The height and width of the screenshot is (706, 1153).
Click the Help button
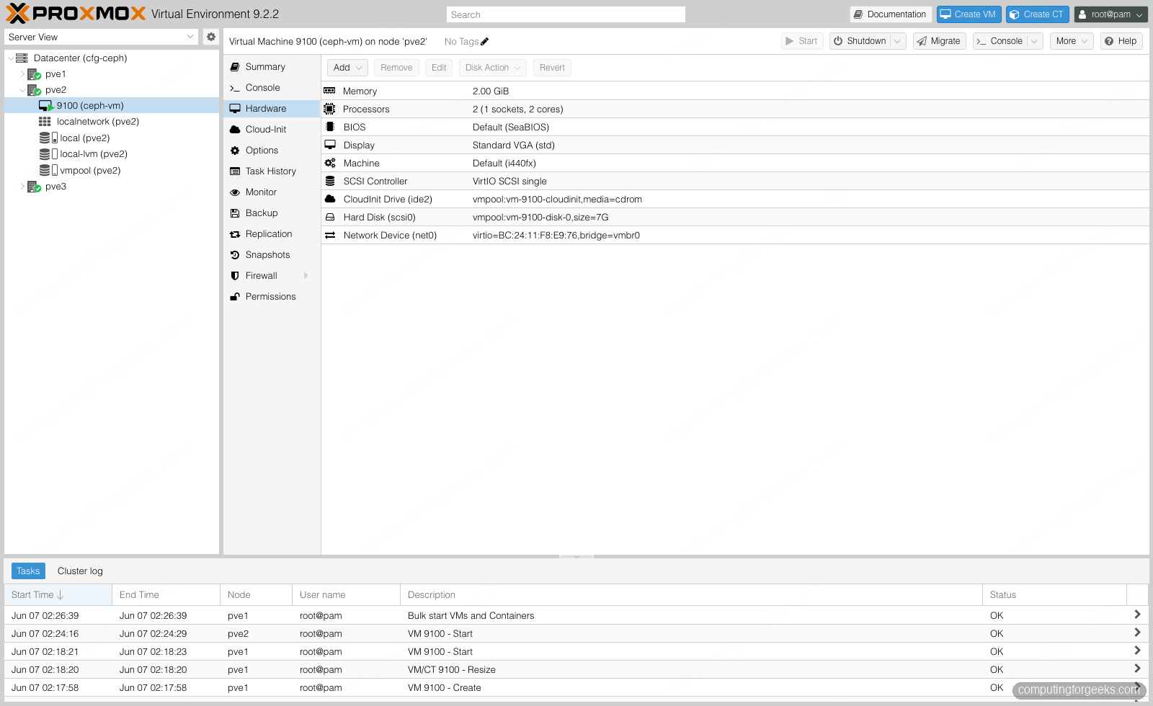click(1121, 41)
